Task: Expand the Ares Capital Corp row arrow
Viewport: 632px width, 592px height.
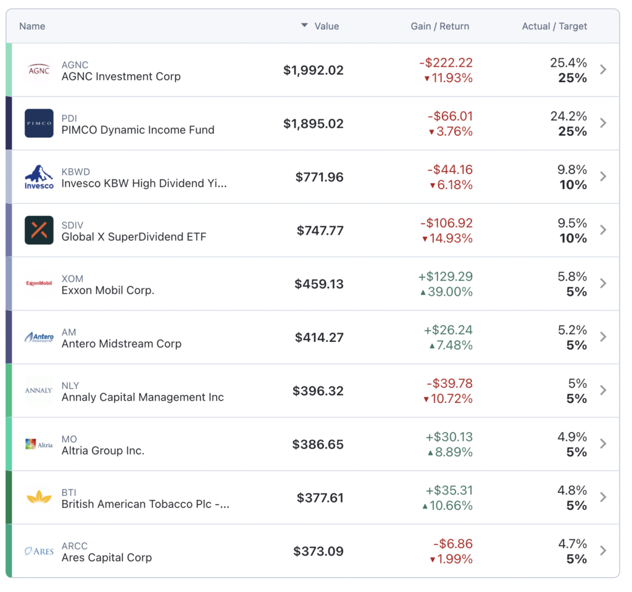Action: click(603, 551)
